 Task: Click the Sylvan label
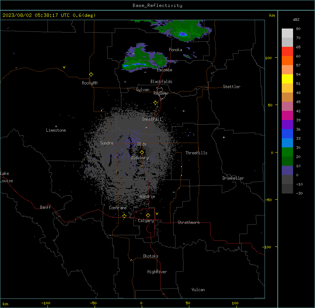(143, 90)
